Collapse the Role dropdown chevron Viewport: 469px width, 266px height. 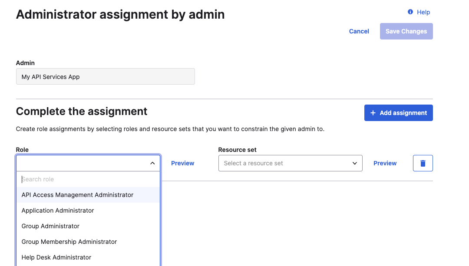pyautogui.click(x=152, y=163)
